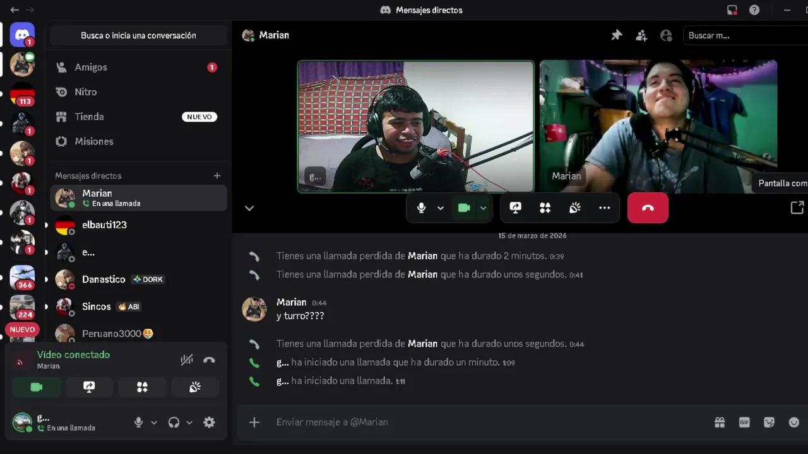The width and height of the screenshot is (808, 454).
Task: Open Amigos tab
Action: point(138,67)
